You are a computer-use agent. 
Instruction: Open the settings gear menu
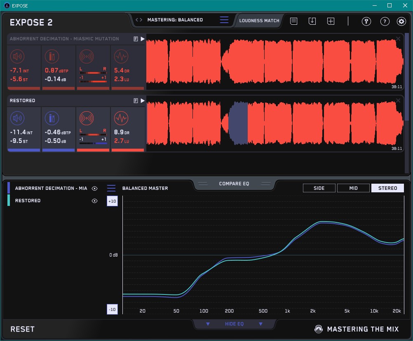[x=401, y=21]
